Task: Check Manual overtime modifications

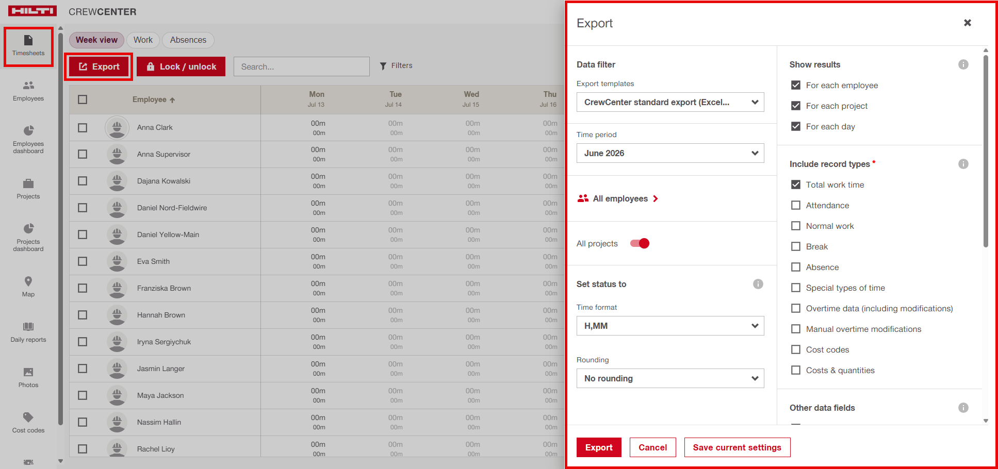Action: [796, 329]
